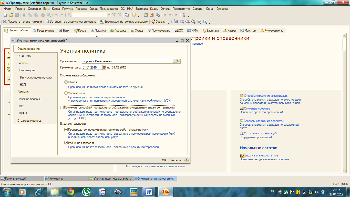Click the New document toolbar icon
This screenshot has width=350, height=197.
tap(5, 15)
